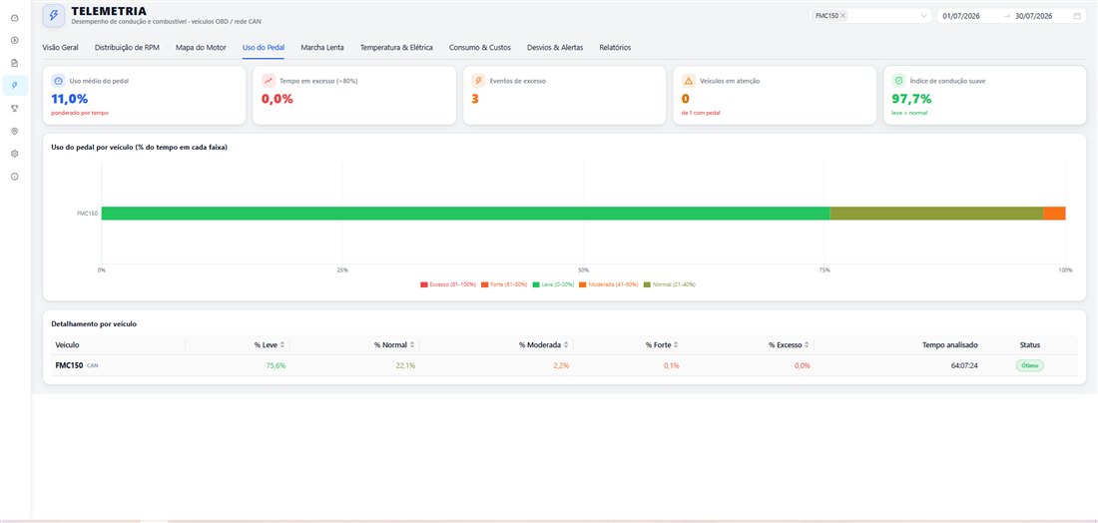Click the Tempo analisado column header
The height and width of the screenshot is (523, 1098).
[950, 345]
